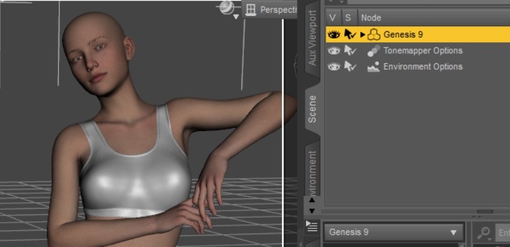Toggle selectable arrow for Tonemapper Options

pyautogui.click(x=350, y=51)
